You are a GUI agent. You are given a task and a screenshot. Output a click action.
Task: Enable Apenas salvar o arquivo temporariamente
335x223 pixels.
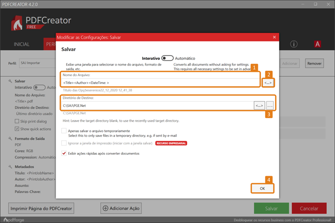click(64, 131)
